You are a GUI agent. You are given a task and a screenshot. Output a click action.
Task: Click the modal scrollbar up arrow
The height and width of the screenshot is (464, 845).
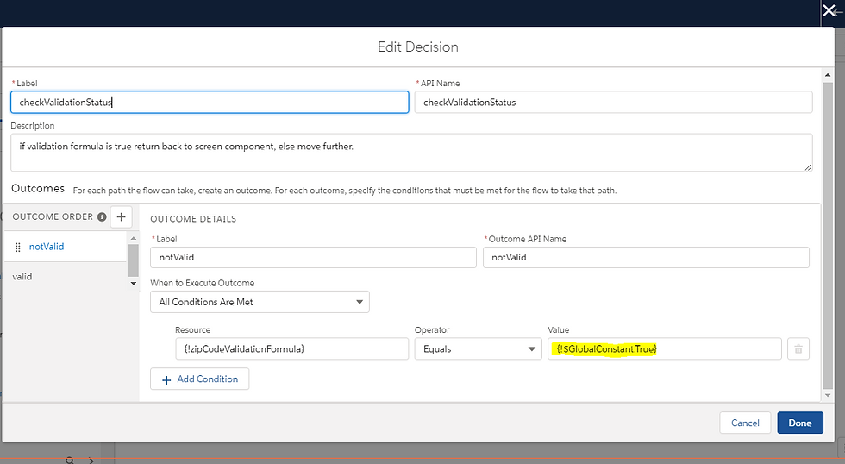(x=828, y=75)
